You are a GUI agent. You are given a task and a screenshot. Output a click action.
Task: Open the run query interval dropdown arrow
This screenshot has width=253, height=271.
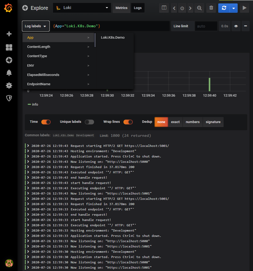(233, 8)
